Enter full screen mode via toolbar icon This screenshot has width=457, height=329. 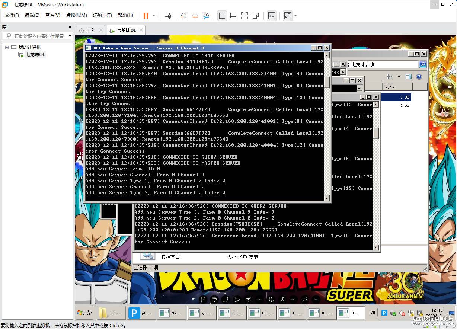point(245,16)
